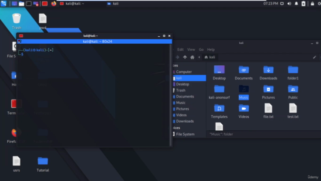Launch terminal emulator from top panel
Screen dimensions: 321x181
coord(29,4)
